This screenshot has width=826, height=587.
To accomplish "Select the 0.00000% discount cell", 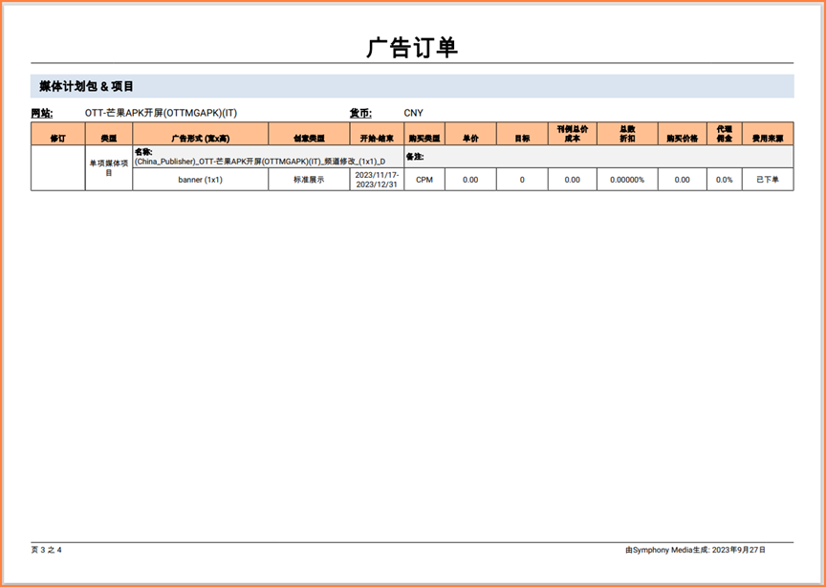I will (x=627, y=180).
